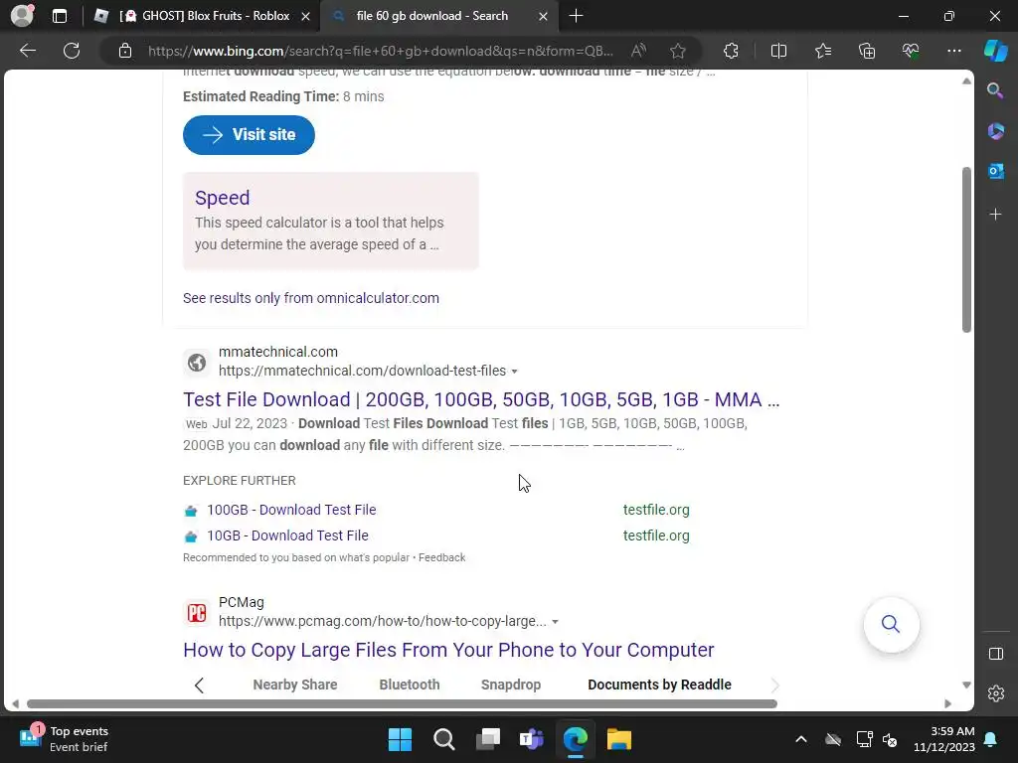1018x763 pixels.
Task: Open the Copilot sidebar icon
Action: [996, 51]
